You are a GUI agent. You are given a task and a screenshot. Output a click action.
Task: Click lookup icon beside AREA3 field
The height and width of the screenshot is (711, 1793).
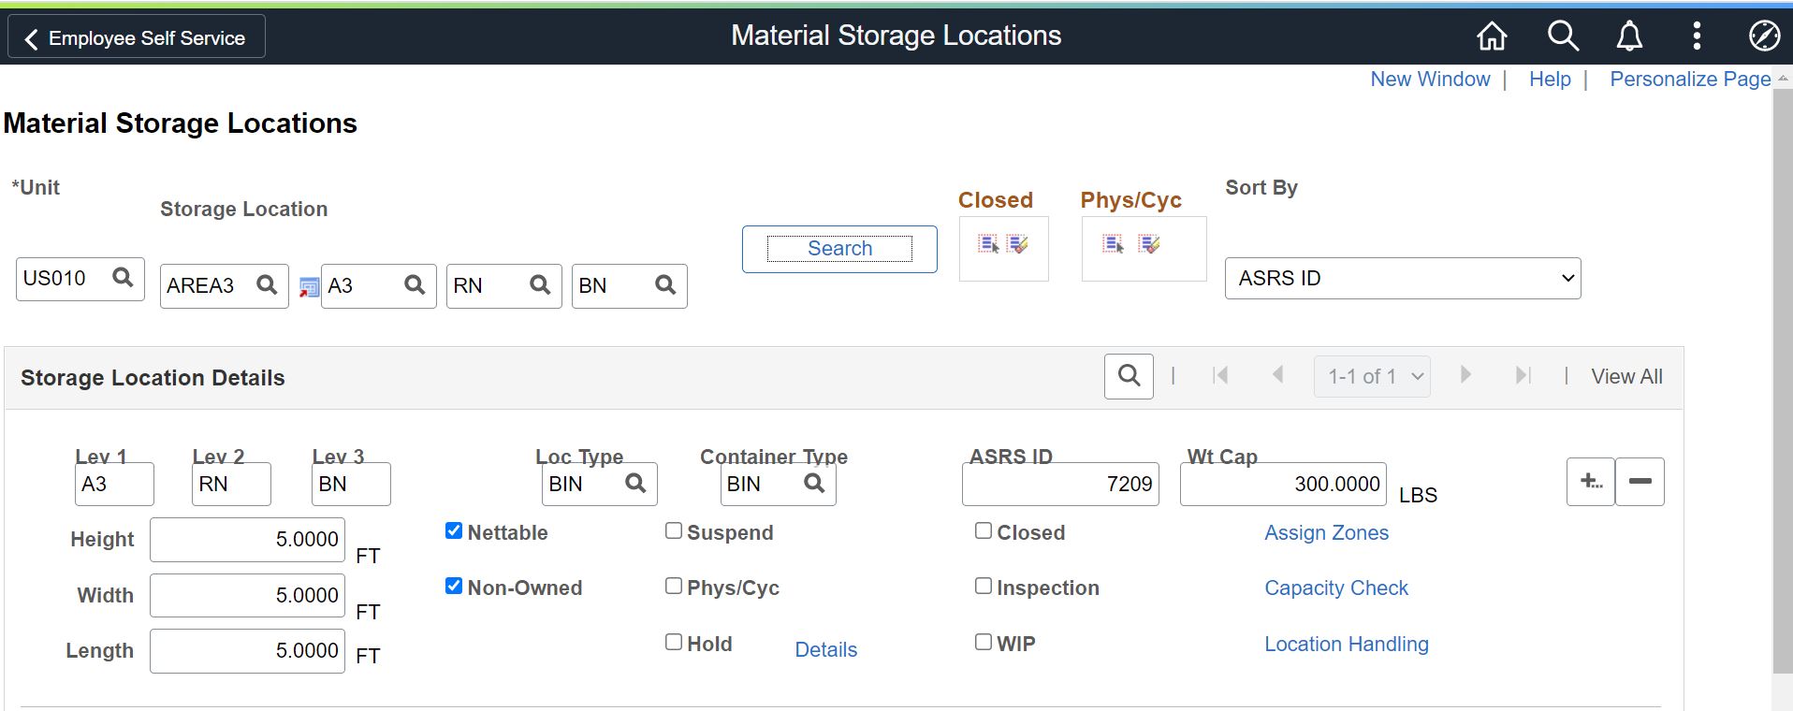[x=267, y=285]
